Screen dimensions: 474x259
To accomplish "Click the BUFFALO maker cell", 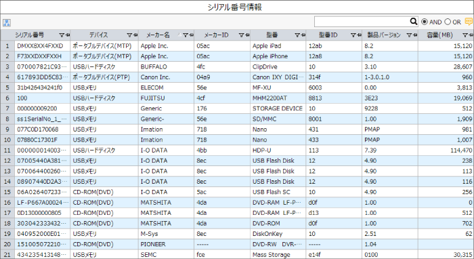I will click(x=166, y=67).
